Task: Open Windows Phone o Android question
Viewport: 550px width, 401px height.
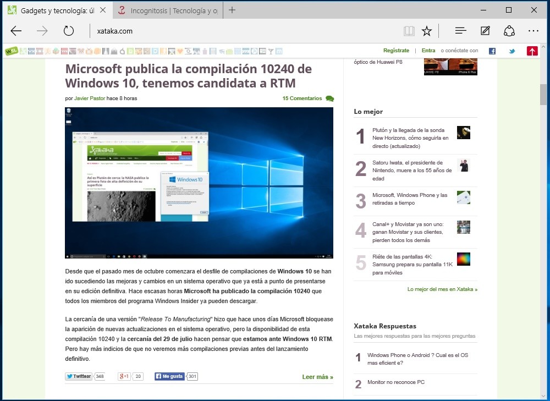Action: [x=417, y=359]
